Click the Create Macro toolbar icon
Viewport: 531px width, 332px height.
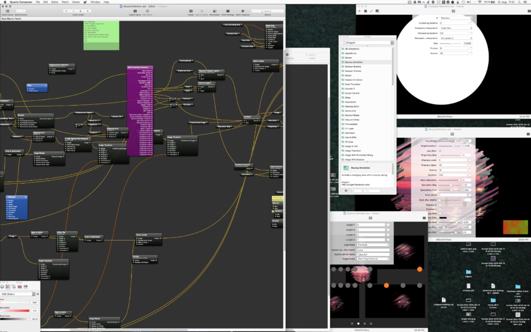135,11
